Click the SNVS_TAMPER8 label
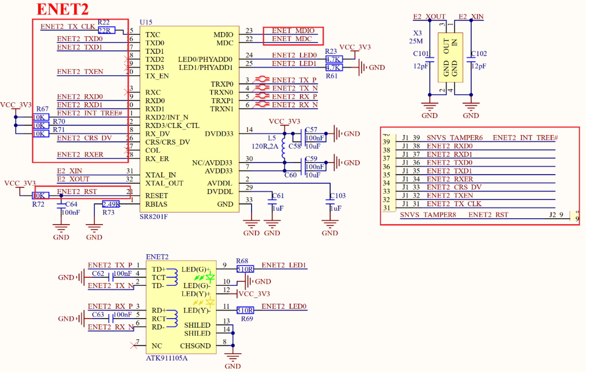Screen dimensions: 596x375 click(x=428, y=215)
